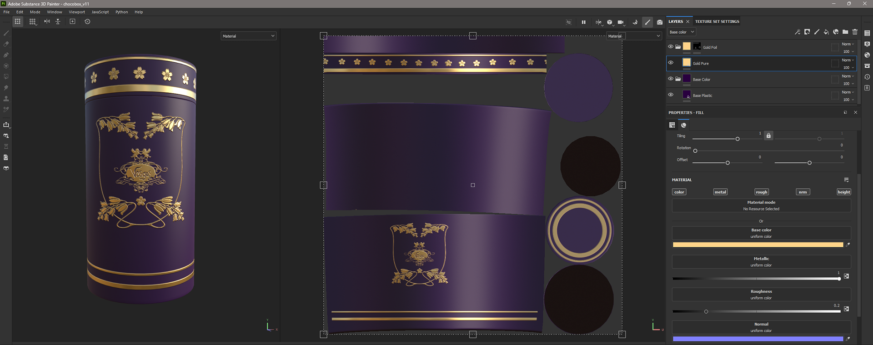Adjust the Rotation slider handle
This screenshot has width=873, height=345.
695,151
